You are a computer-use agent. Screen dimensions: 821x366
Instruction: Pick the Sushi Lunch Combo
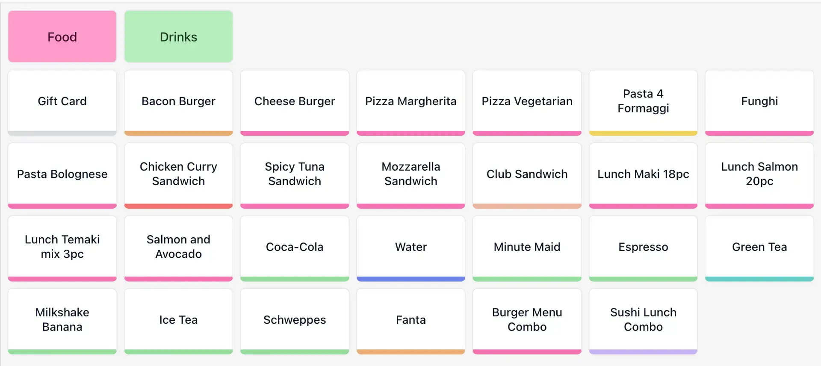coord(643,320)
